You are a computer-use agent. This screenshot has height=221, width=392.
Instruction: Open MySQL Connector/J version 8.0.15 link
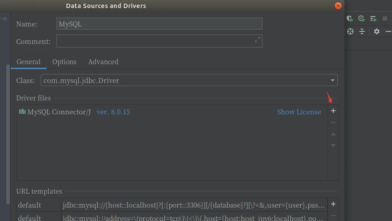point(113,112)
